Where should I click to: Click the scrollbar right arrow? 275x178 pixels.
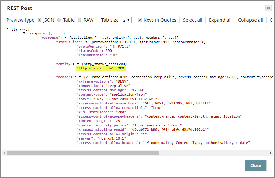coord(271,153)
